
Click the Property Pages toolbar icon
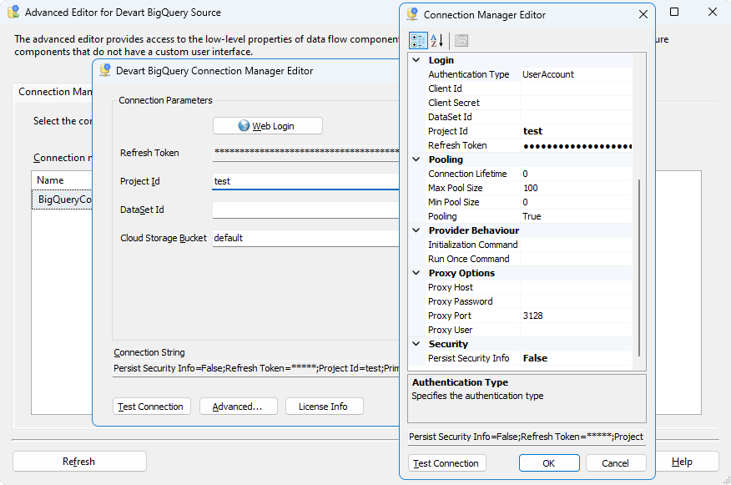point(461,40)
